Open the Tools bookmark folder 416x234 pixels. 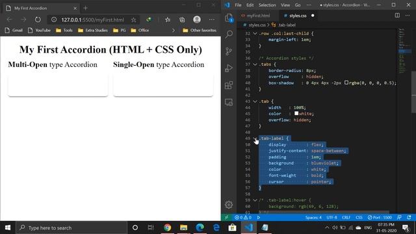pyautogui.click(x=64, y=31)
